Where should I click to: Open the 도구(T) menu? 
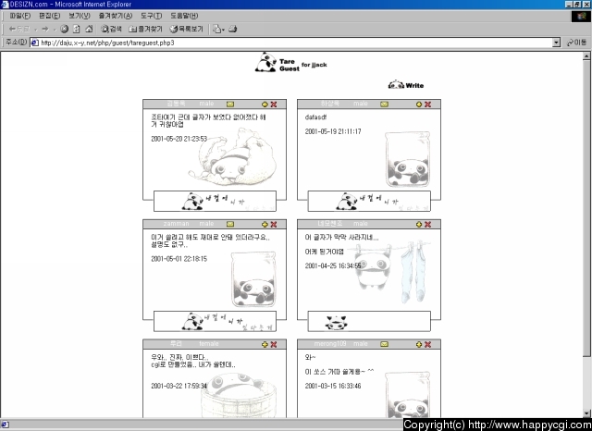click(151, 16)
